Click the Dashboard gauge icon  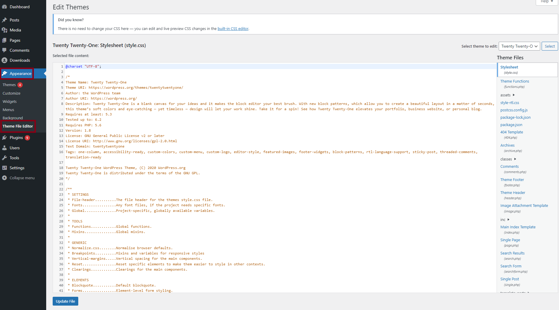(4, 7)
